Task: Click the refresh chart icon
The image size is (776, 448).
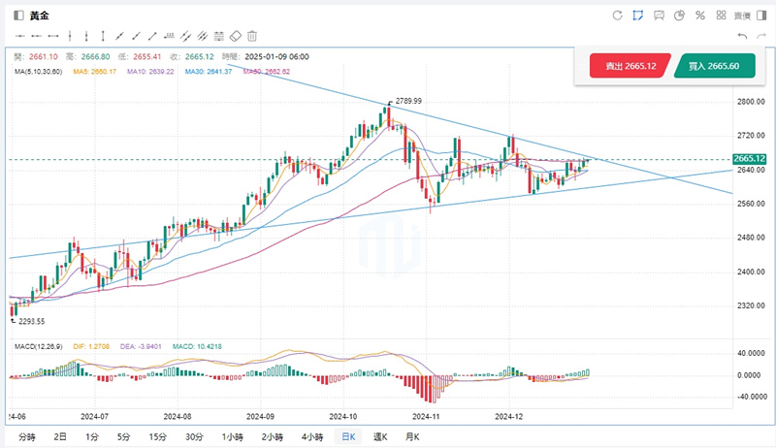Action: [x=617, y=16]
